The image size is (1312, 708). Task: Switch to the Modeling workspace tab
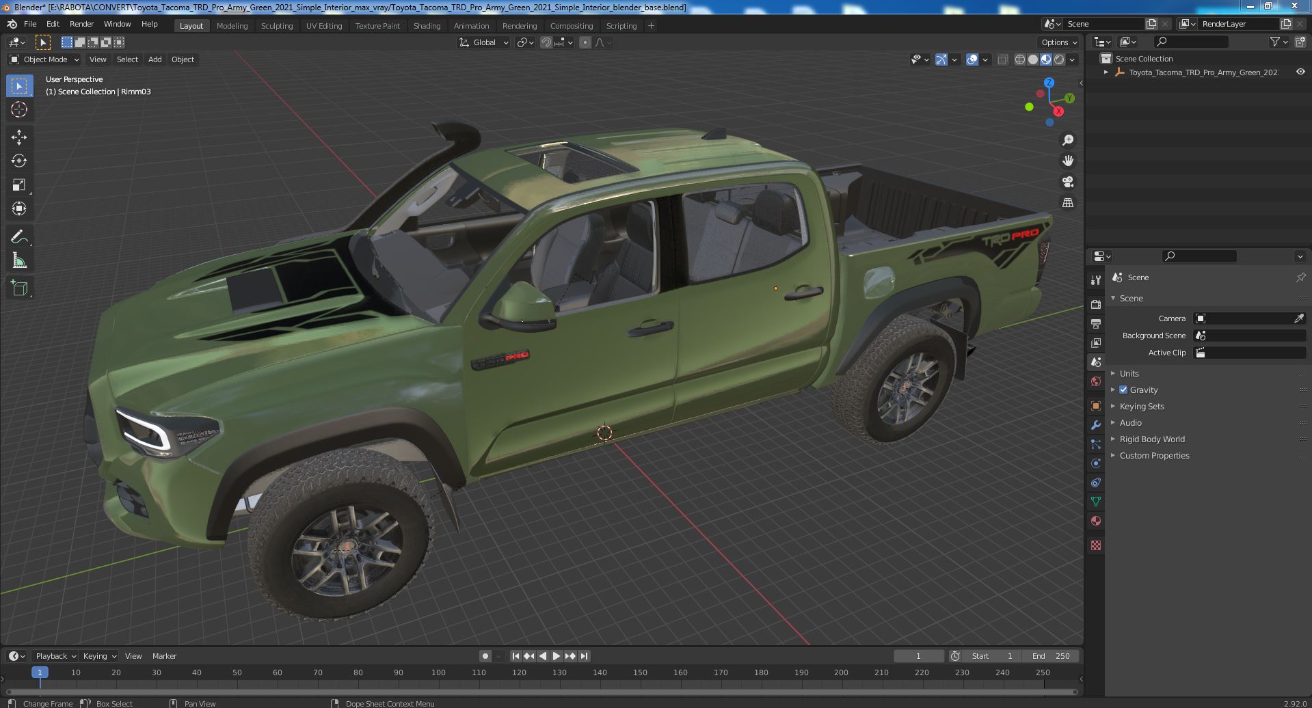pos(232,26)
